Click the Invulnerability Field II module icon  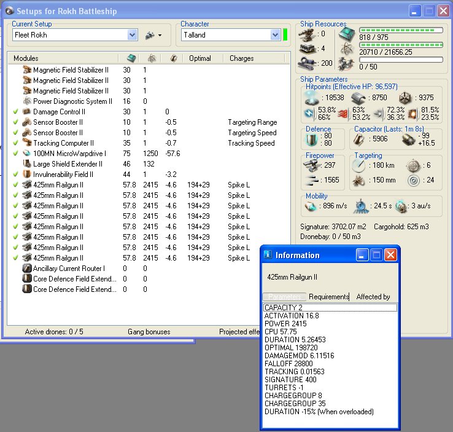coord(27,174)
